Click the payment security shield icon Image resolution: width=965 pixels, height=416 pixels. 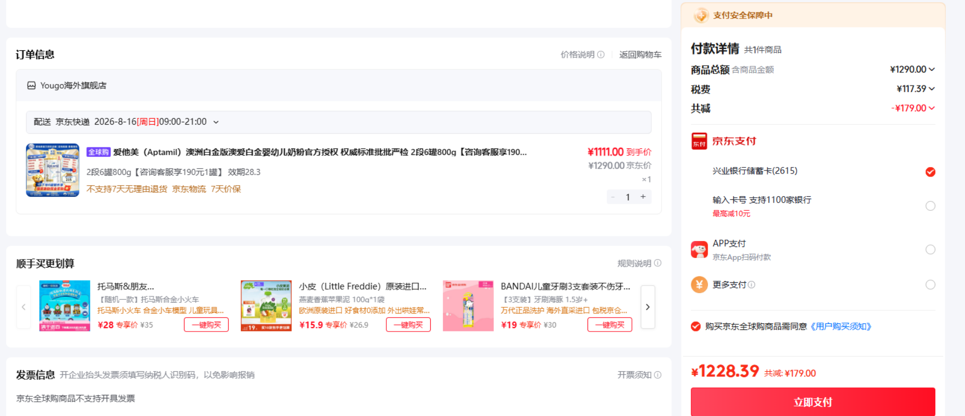[x=701, y=16]
